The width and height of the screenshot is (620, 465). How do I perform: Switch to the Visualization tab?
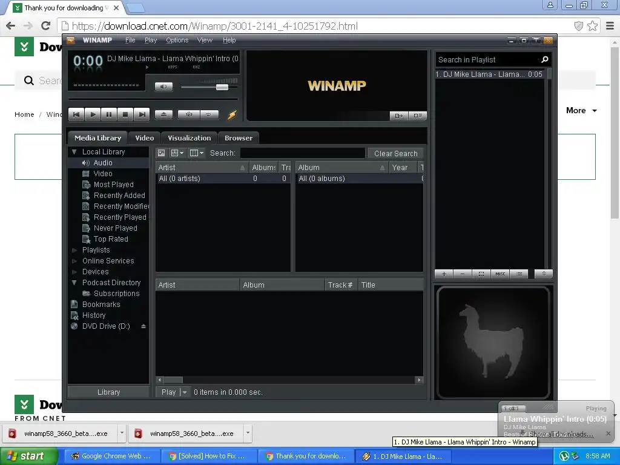(x=190, y=138)
